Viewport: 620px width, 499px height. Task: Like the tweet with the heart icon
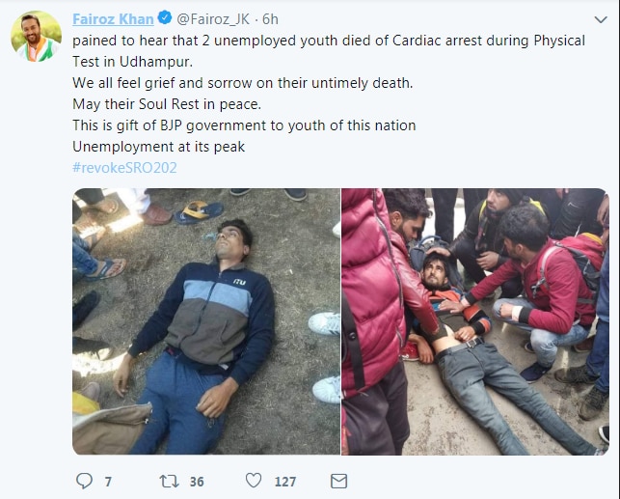coord(254,481)
